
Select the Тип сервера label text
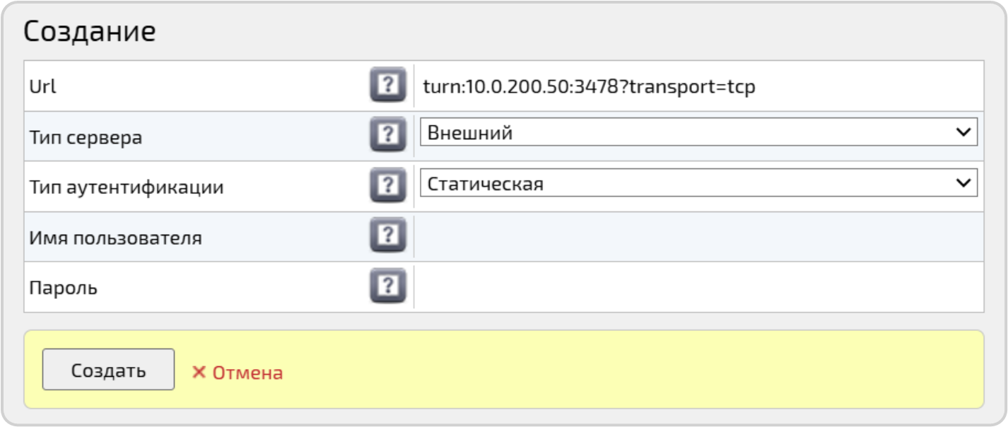click(x=86, y=137)
